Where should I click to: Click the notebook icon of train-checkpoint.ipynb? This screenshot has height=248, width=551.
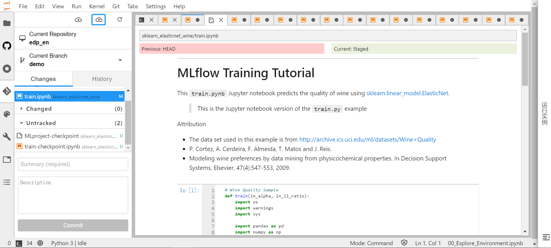pyautogui.click(x=20, y=146)
